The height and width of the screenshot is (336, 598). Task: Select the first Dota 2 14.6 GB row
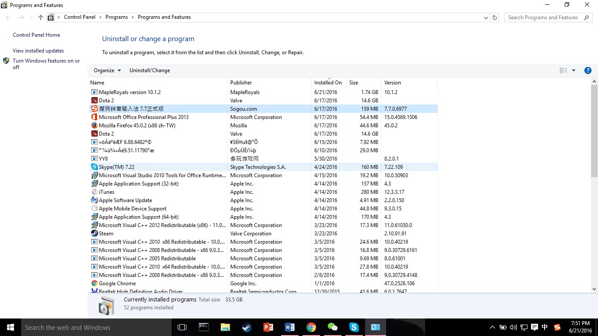point(263,101)
